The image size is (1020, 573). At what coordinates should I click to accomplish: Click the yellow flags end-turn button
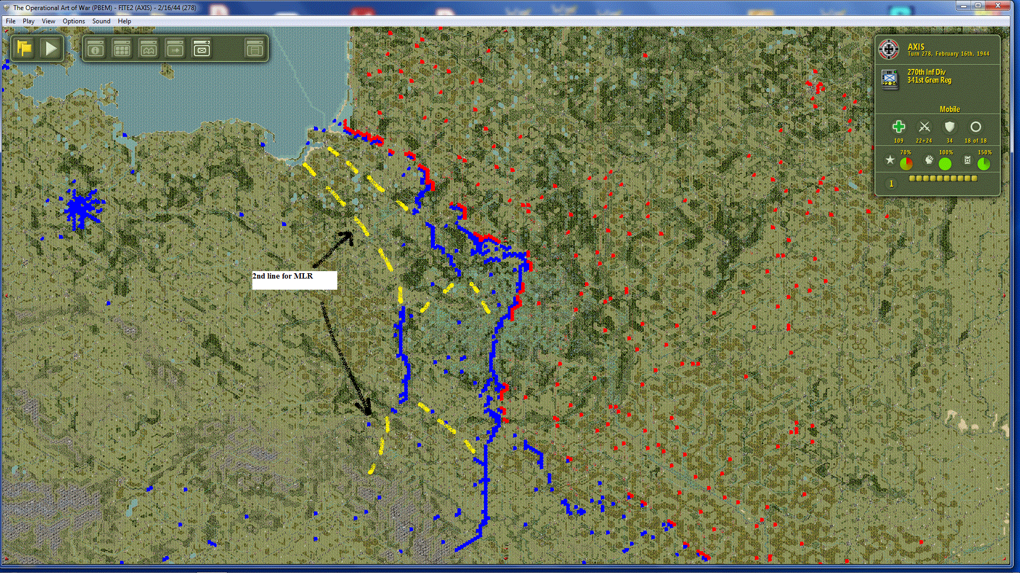click(x=24, y=49)
